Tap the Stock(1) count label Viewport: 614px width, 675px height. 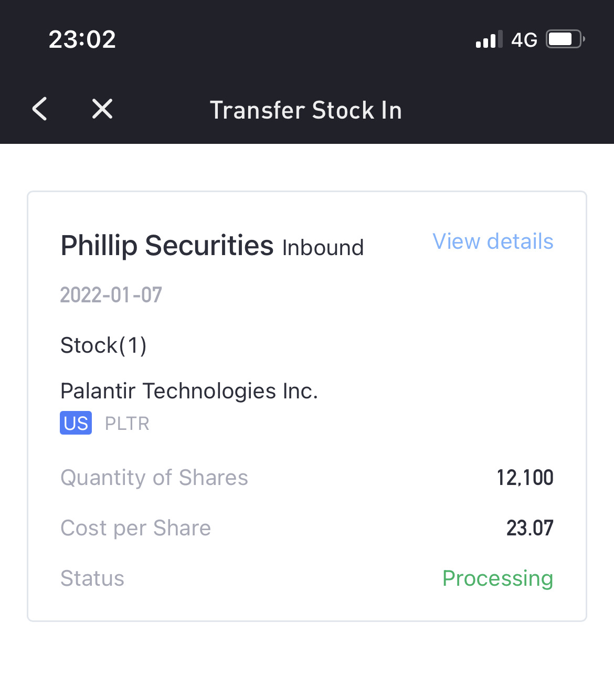(103, 345)
